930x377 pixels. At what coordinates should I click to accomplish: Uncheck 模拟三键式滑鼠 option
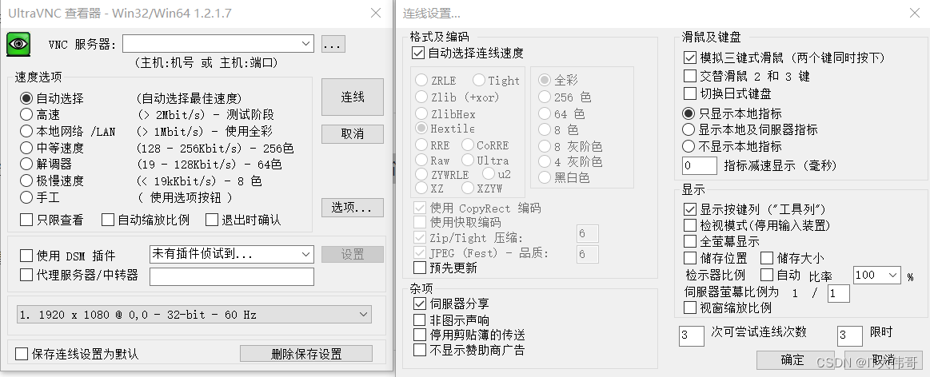(689, 58)
